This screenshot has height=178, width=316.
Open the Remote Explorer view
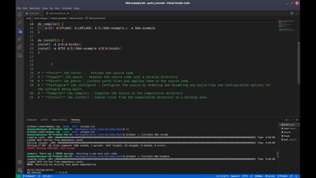click(x=20, y=55)
